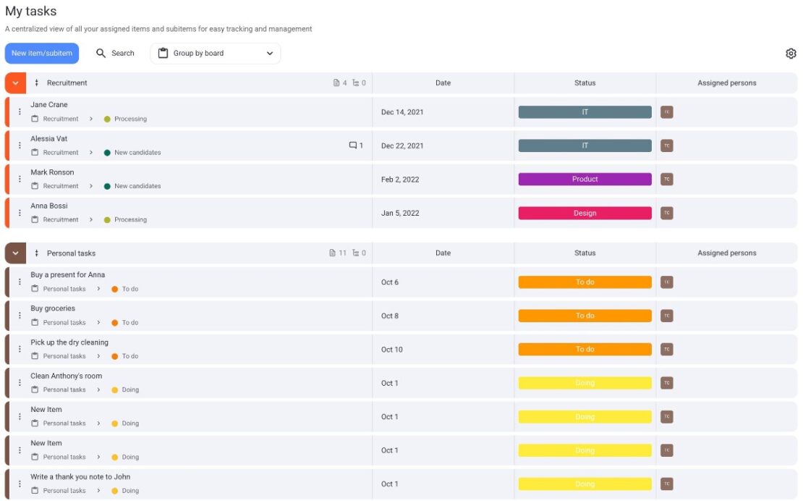This screenshot has height=501, width=803.
Task: Open the Group by board dropdown
Action: tap(215, 53)
